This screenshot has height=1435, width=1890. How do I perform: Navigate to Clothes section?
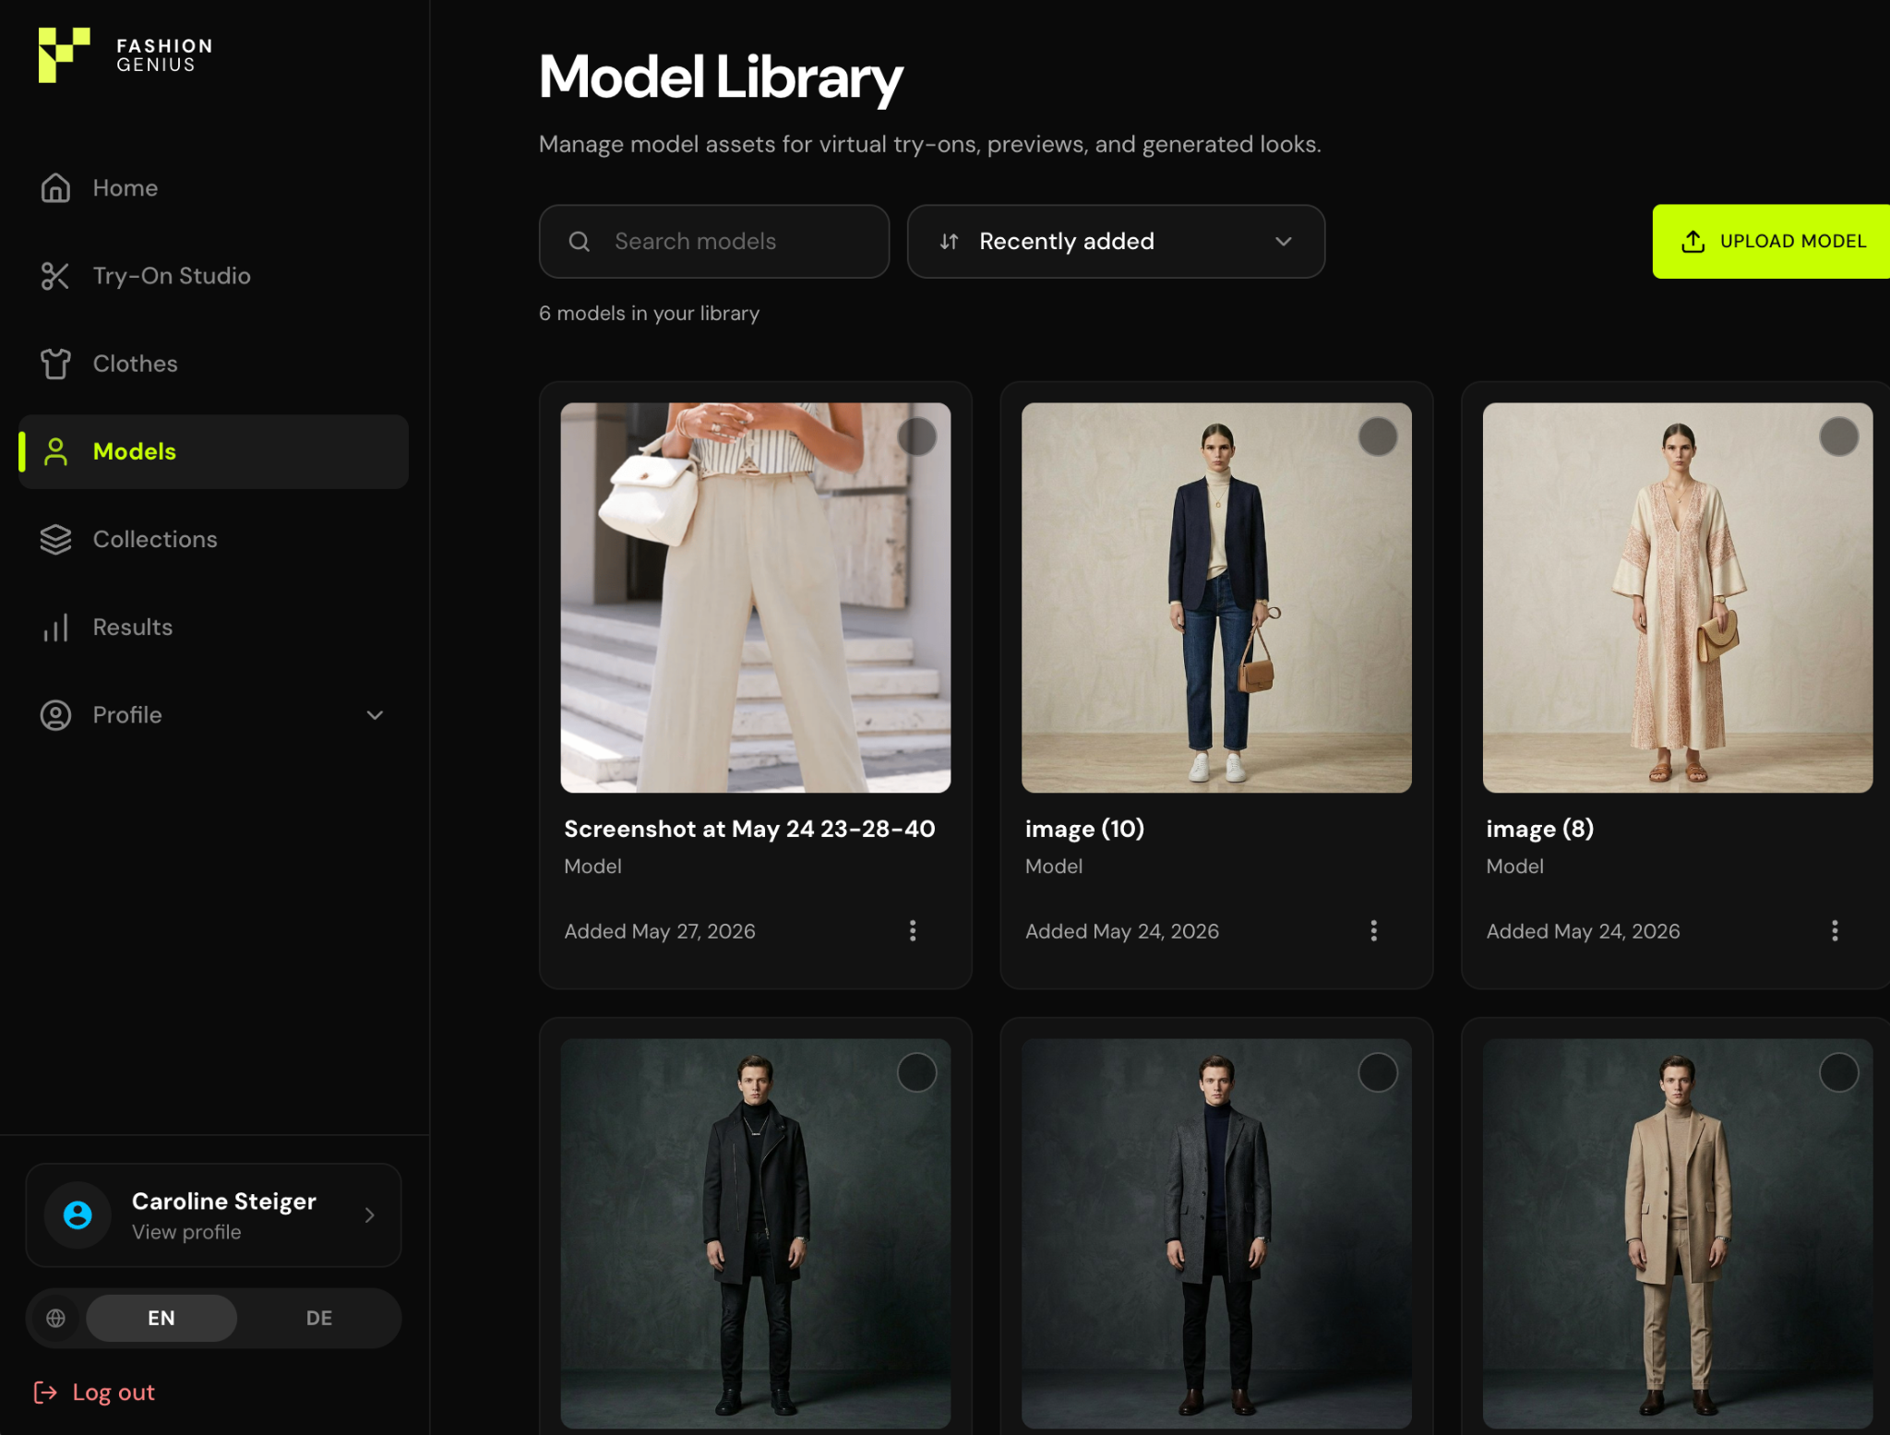click(x=213, y=364)
